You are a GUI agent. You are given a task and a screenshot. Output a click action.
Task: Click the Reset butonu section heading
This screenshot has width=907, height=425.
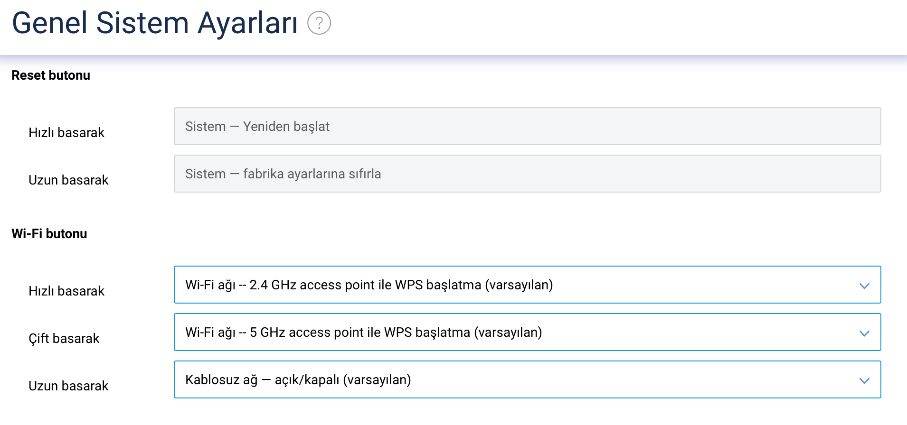pos(51,75)
